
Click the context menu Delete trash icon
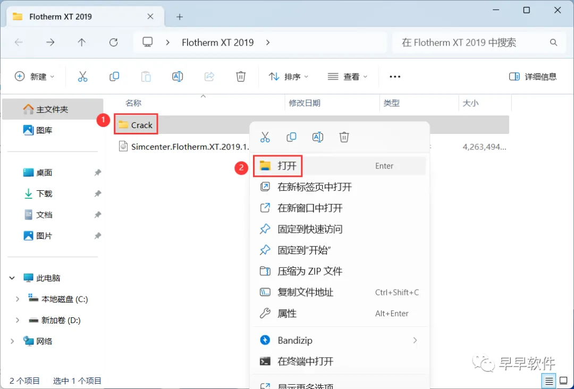[344, 137]
